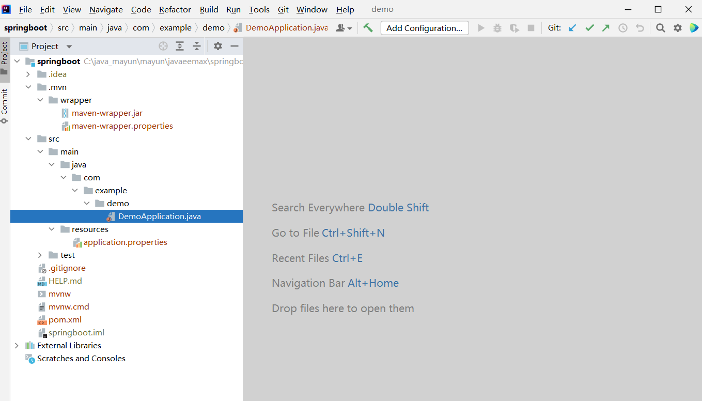702x401 pixels.
Task: Collapse the wrapper folder arrow
Action: [40, 100]
